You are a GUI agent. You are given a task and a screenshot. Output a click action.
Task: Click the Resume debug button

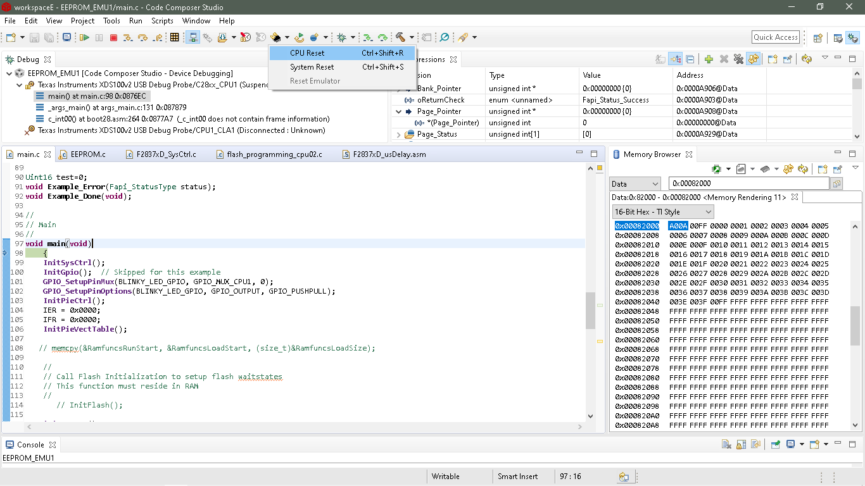[84, 37]
